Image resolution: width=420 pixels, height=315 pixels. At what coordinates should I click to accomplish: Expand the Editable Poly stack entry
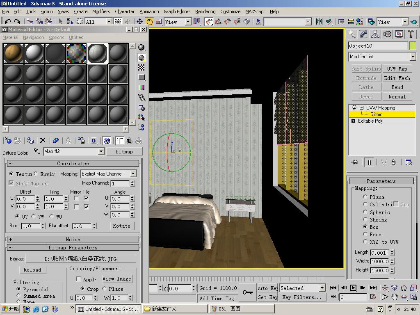[x=353, y=121]
